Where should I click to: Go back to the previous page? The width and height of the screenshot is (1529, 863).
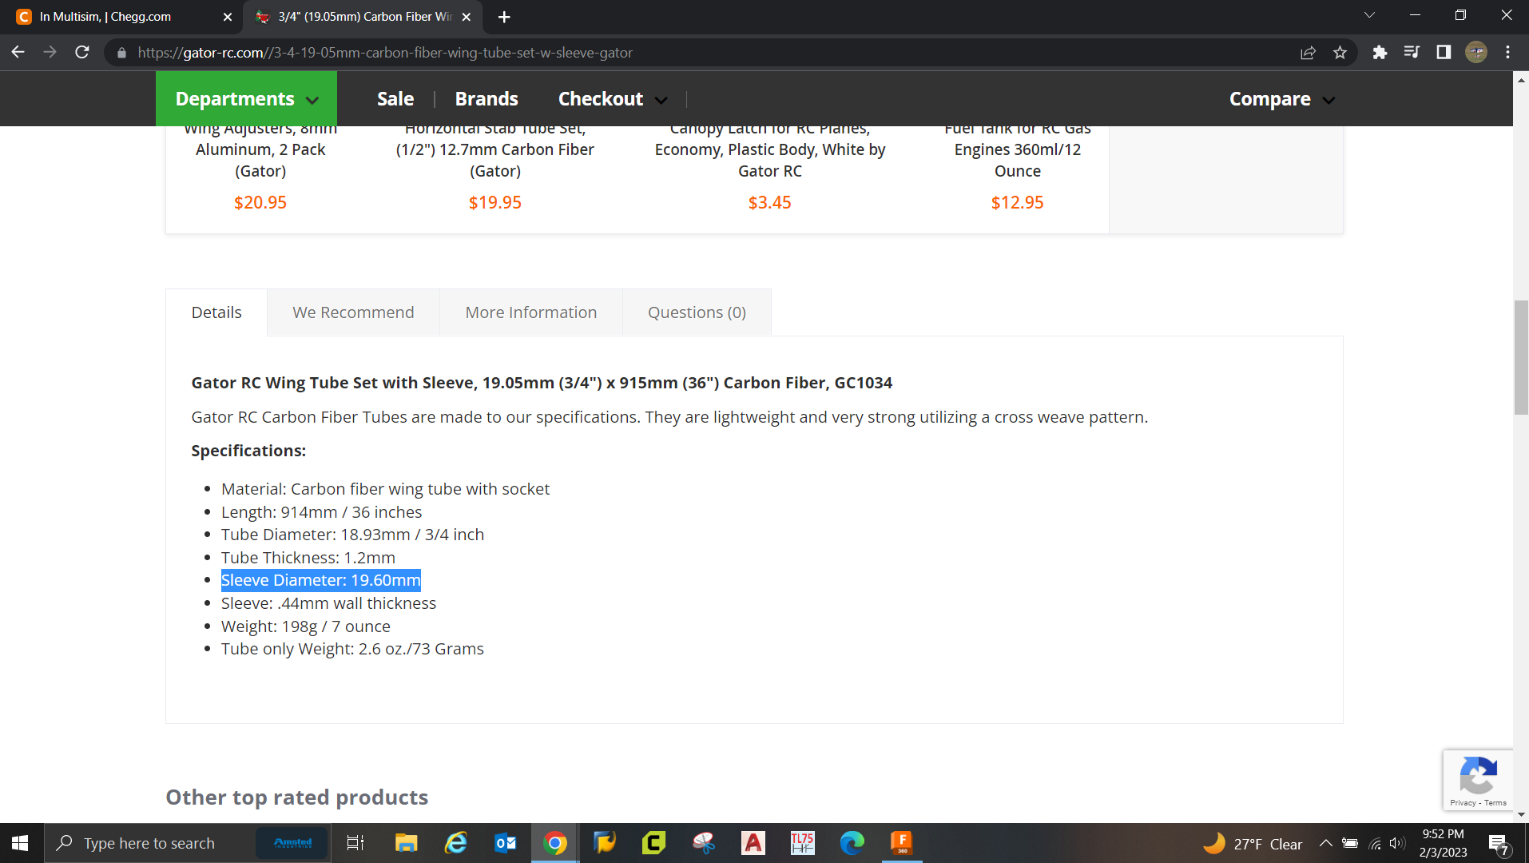click(x=18, y=52)
